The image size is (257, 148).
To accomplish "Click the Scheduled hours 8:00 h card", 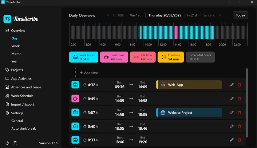I will point(200,57).
